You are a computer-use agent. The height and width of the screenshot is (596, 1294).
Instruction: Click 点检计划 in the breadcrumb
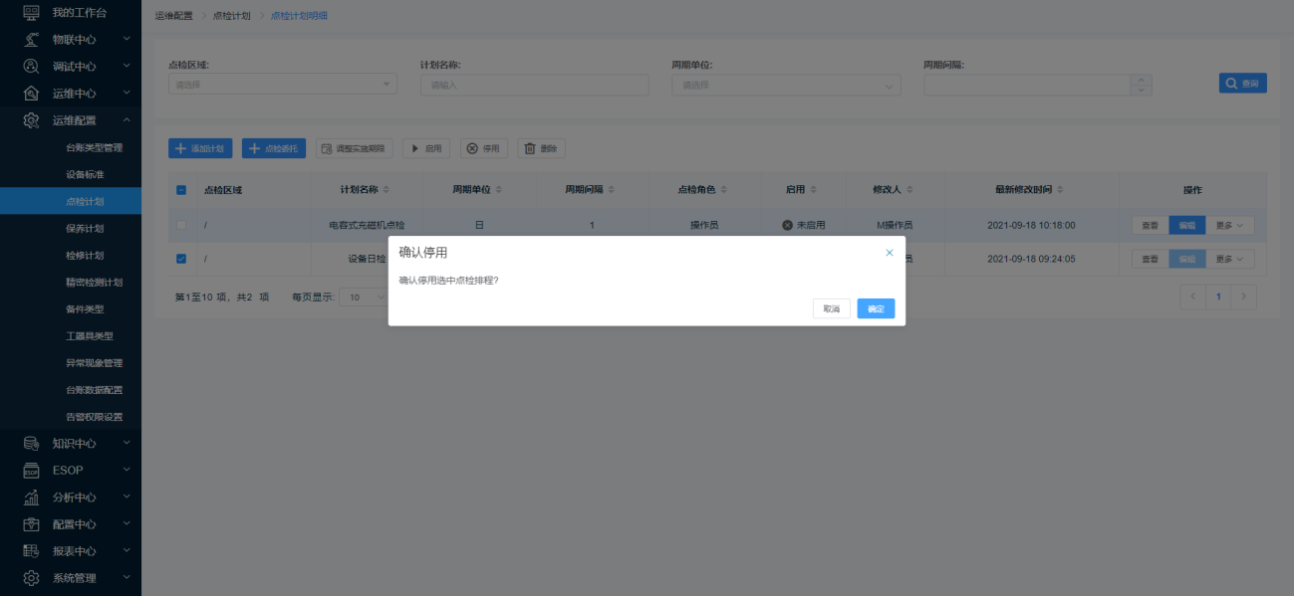(x=232, y=16)
